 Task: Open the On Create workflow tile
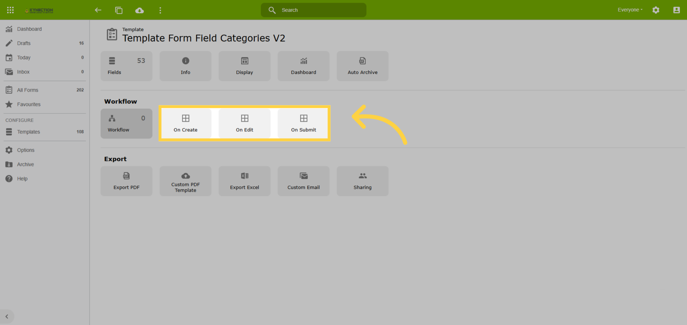coord(185,123)
